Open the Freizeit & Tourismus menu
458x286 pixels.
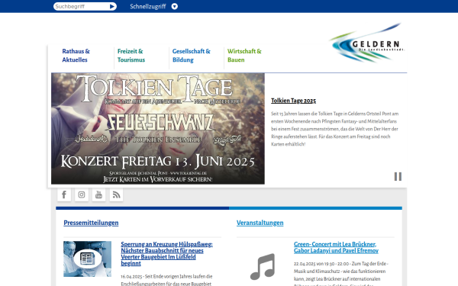pyautogui.click(x=131, y=56)
